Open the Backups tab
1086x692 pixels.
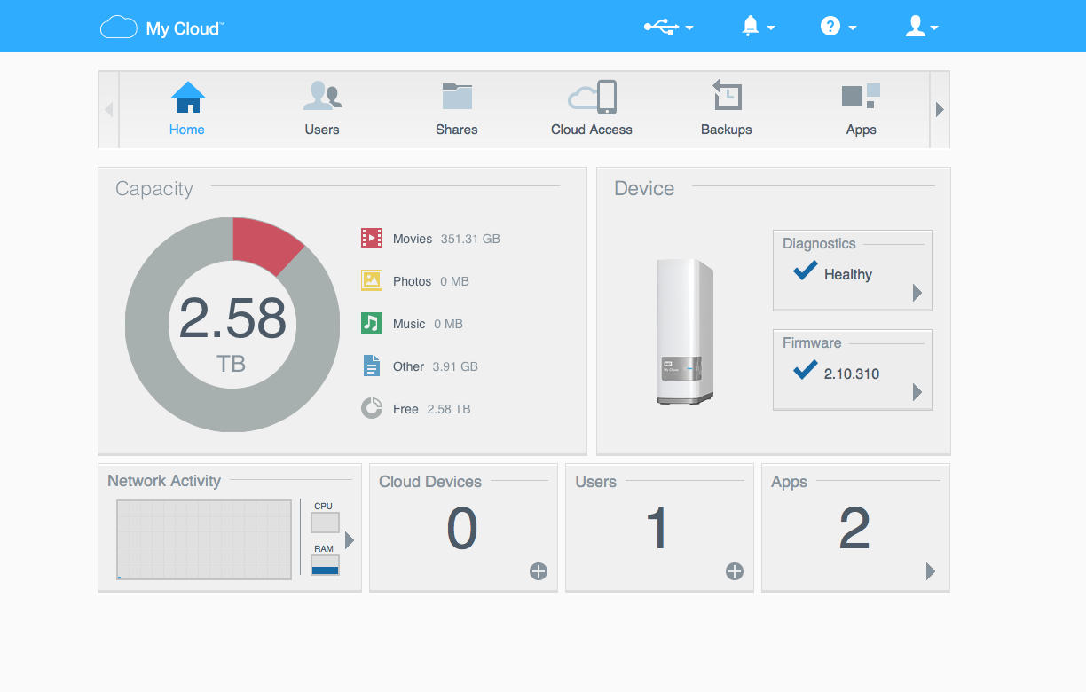727,109
